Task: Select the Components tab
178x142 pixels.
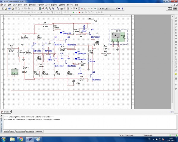Action: pyautogui.click(x=20, y=131)
